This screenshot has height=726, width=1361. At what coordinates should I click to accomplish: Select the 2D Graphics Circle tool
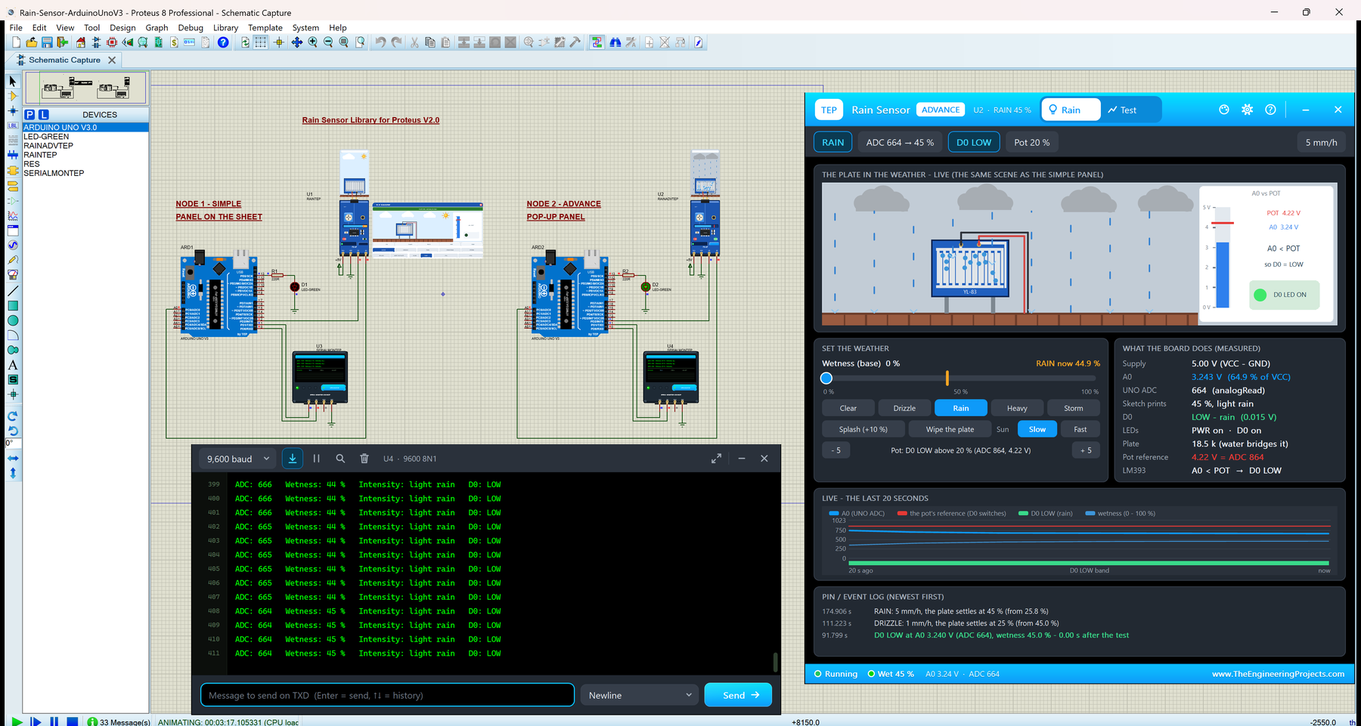pyautogui.click(x=13, y=320)
